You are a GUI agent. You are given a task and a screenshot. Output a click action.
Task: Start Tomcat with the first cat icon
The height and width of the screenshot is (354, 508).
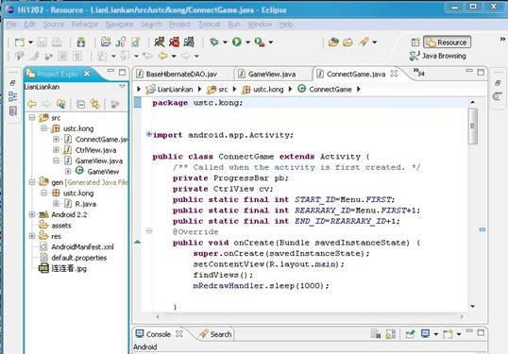click(159, 42)
